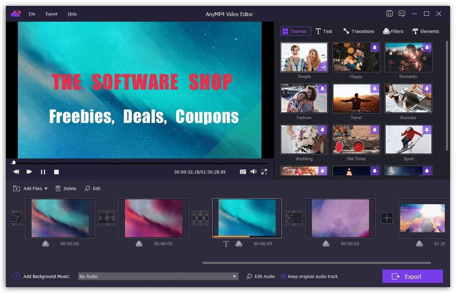Download the Old Times theme
This screenshot has height=293, width=456.
(375, 130)
